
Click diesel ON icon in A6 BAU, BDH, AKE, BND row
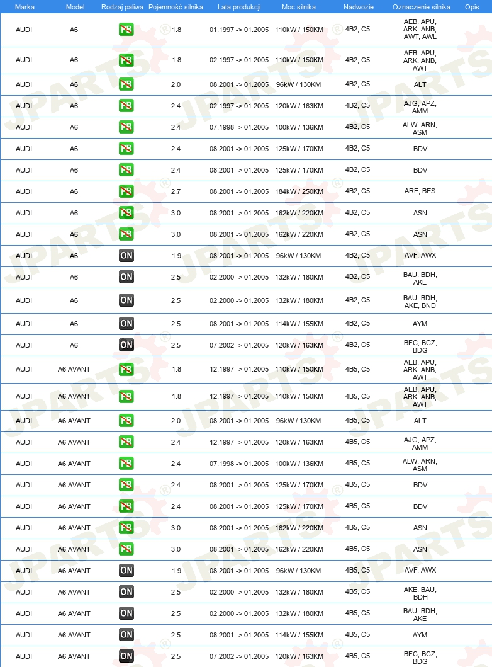(126, 300)
